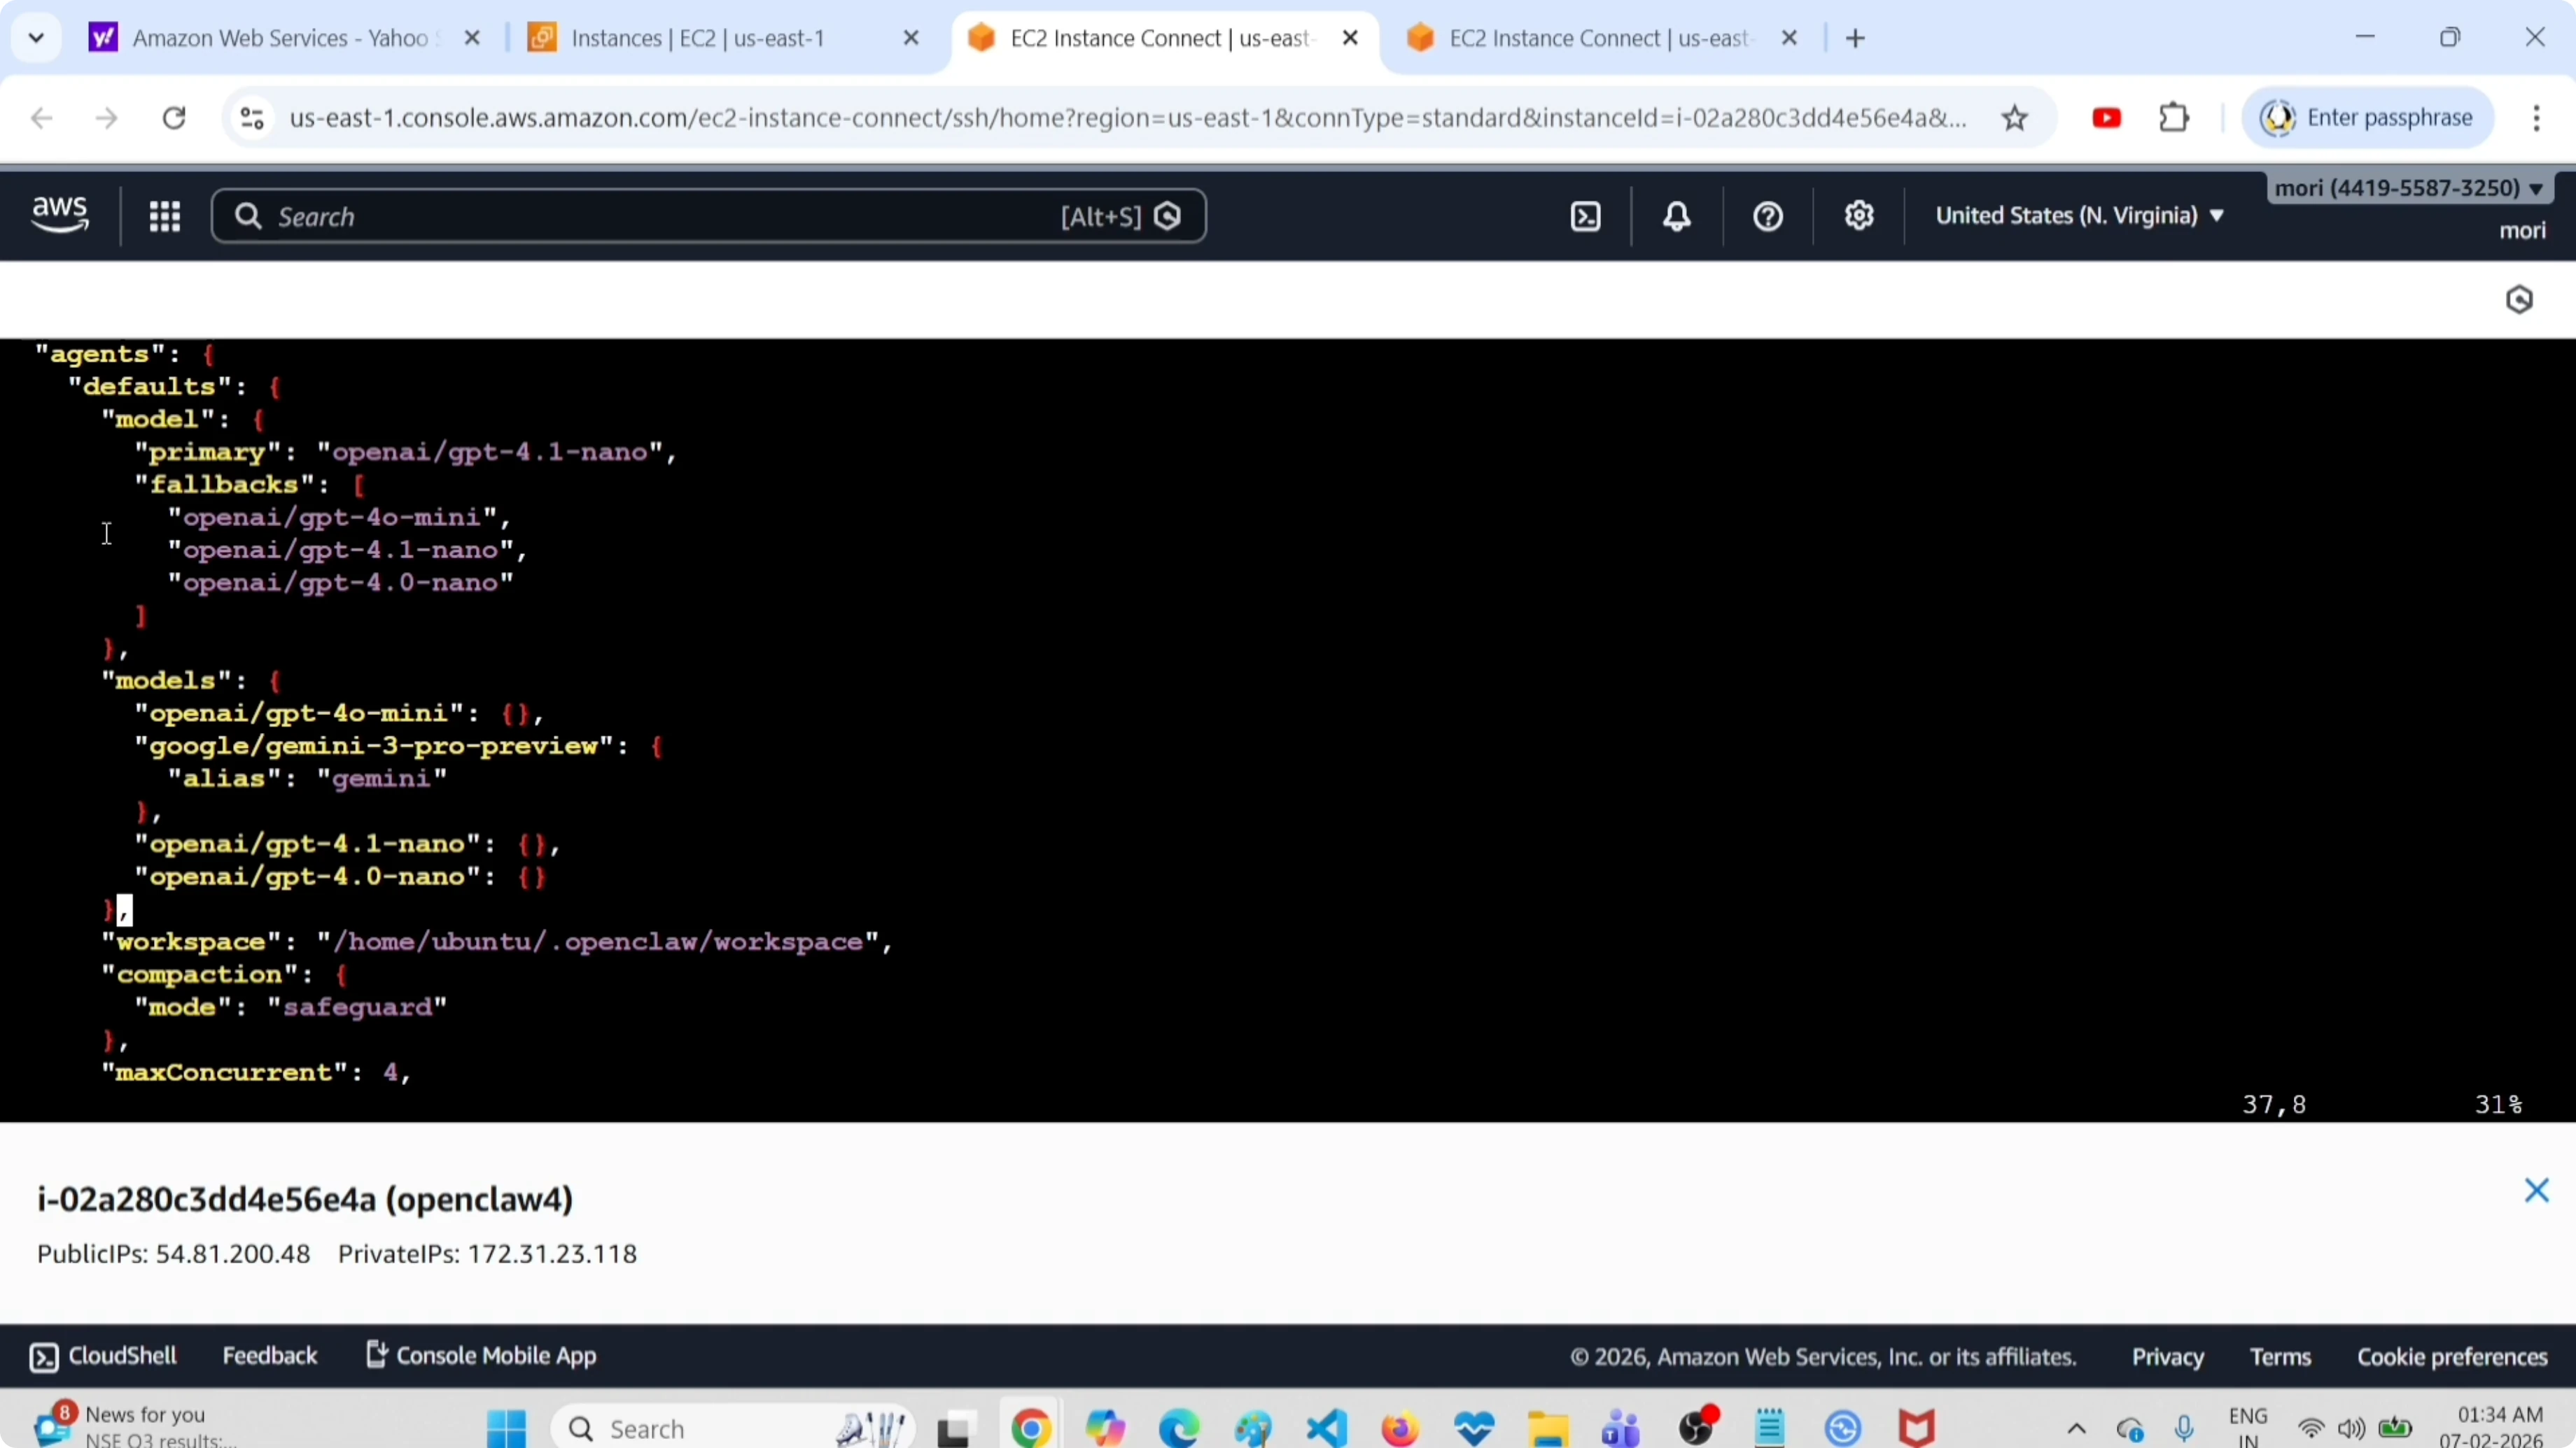Click the Cookie preferences link

point(2452,1357)
